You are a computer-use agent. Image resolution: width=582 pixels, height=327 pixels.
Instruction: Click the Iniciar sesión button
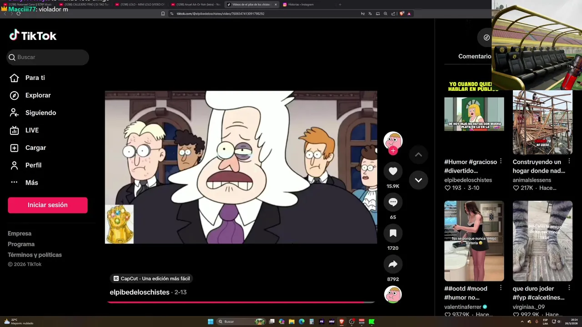coord(48,205)
